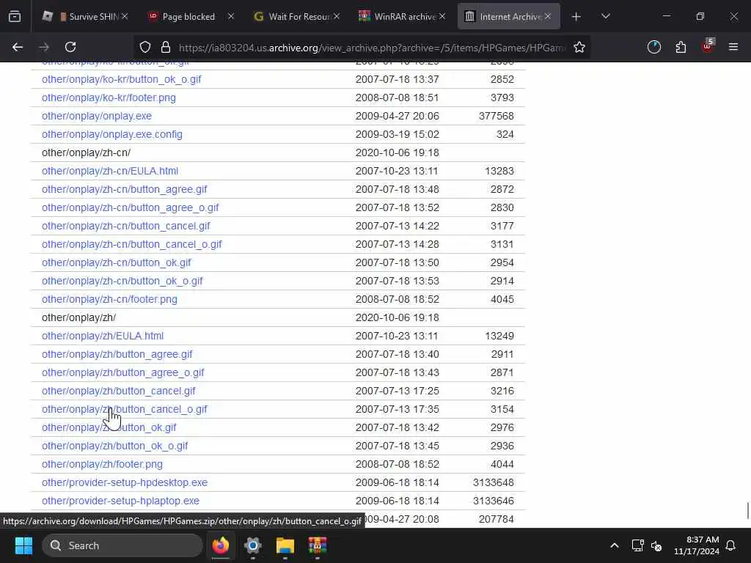Open the Firefox hamburger application menu

coord(733,47)
